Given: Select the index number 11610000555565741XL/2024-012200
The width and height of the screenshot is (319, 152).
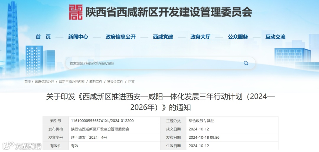Looking at the screenshot, I should coord(102,121).
